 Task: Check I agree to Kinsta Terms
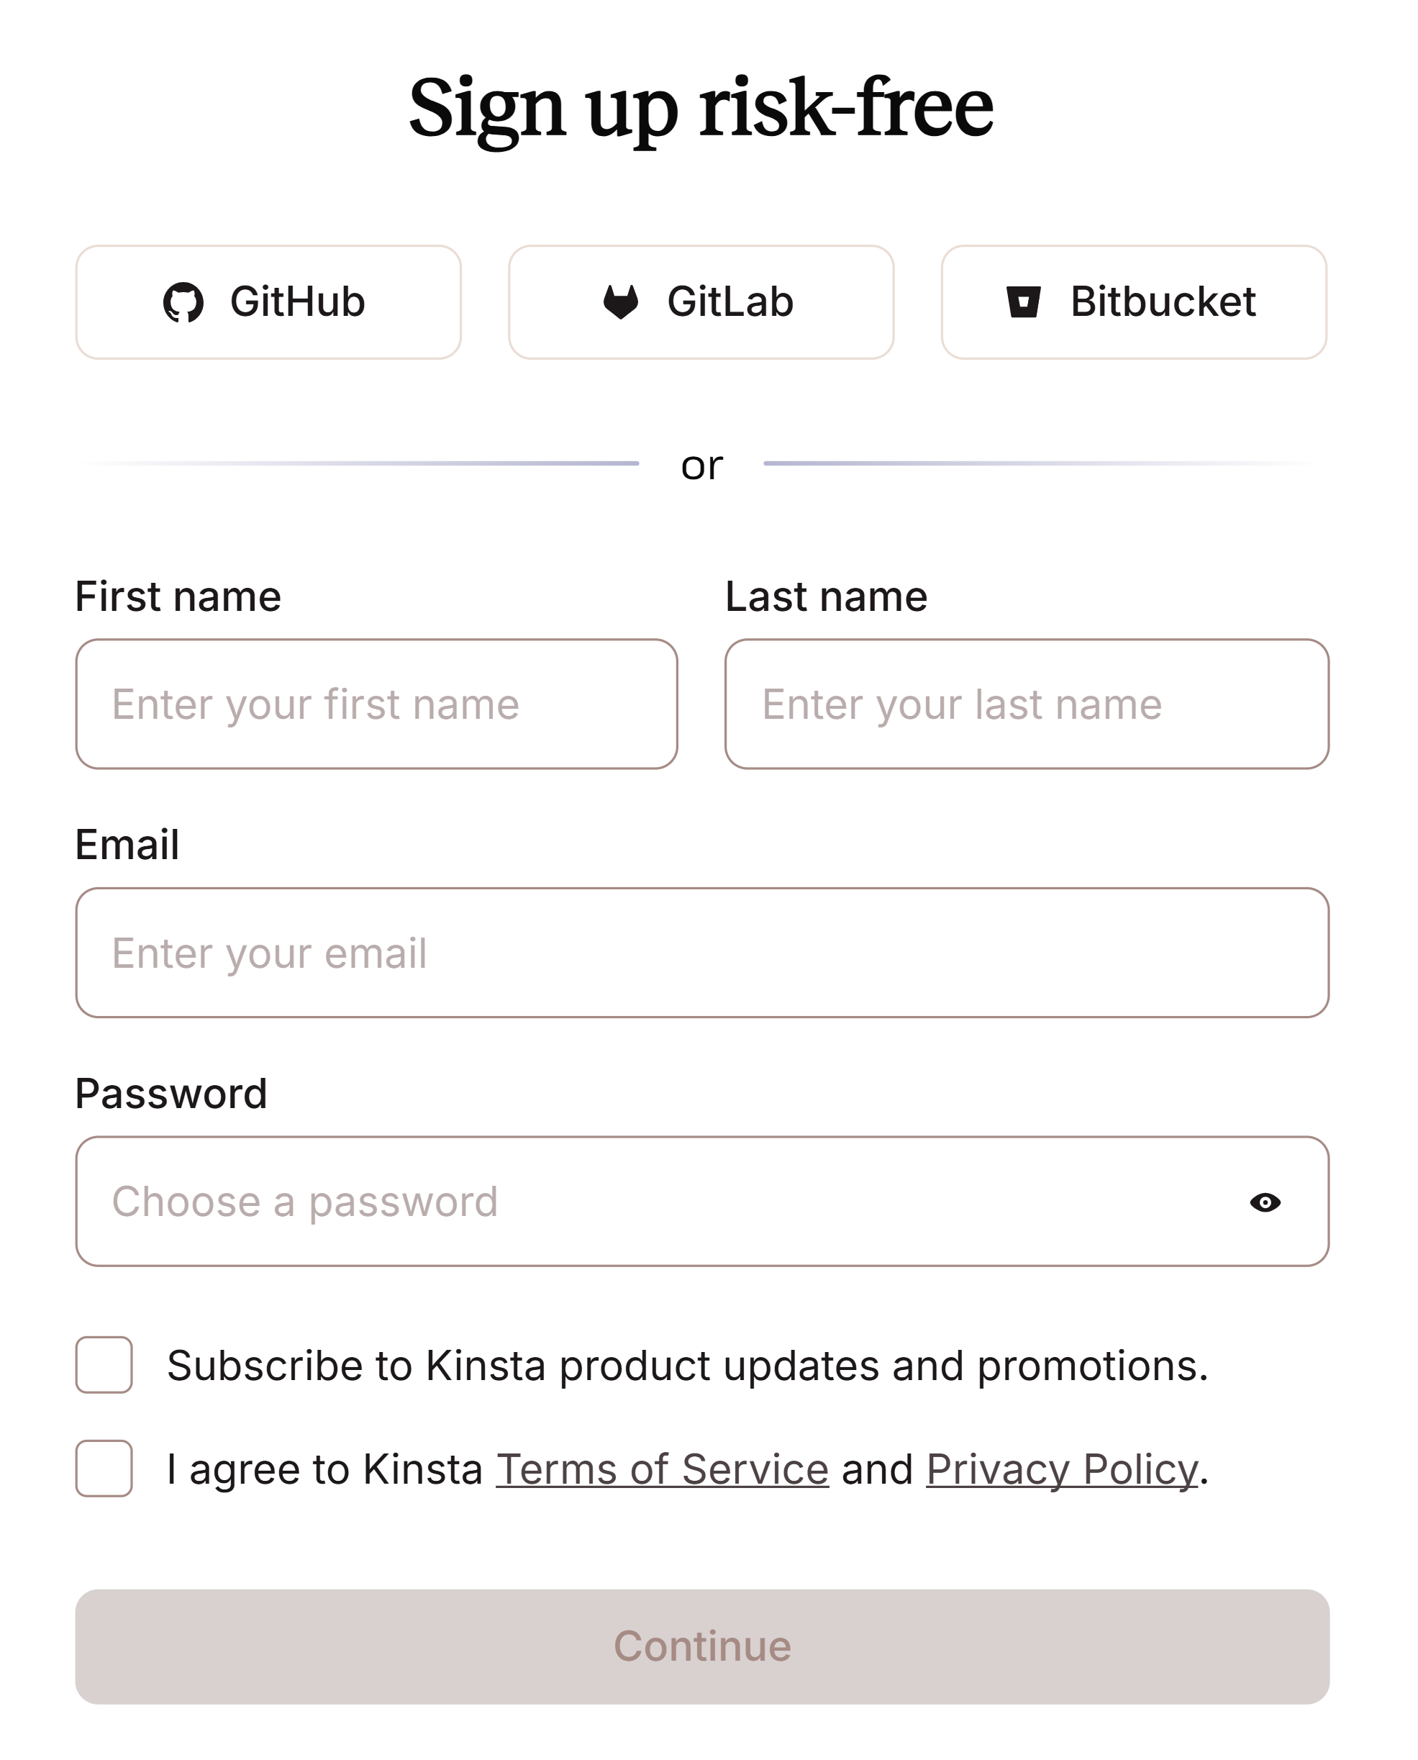tap(103, 1469)
